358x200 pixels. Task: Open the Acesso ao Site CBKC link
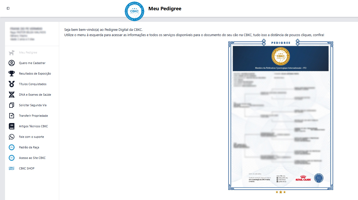[32, 158]
